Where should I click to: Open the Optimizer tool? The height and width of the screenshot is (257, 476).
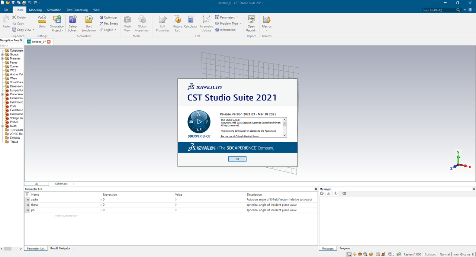(x=108, y=17)
